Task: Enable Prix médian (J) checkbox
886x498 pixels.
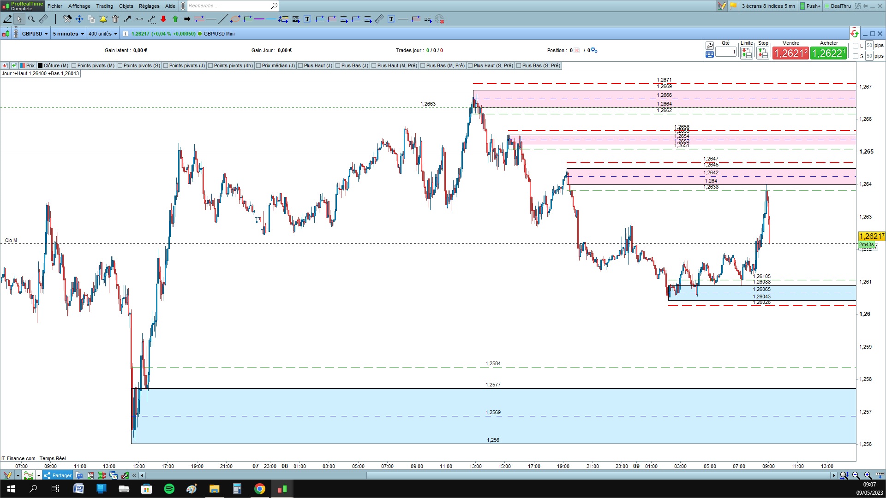Action: pyautogui.click(x=259, y=65)
